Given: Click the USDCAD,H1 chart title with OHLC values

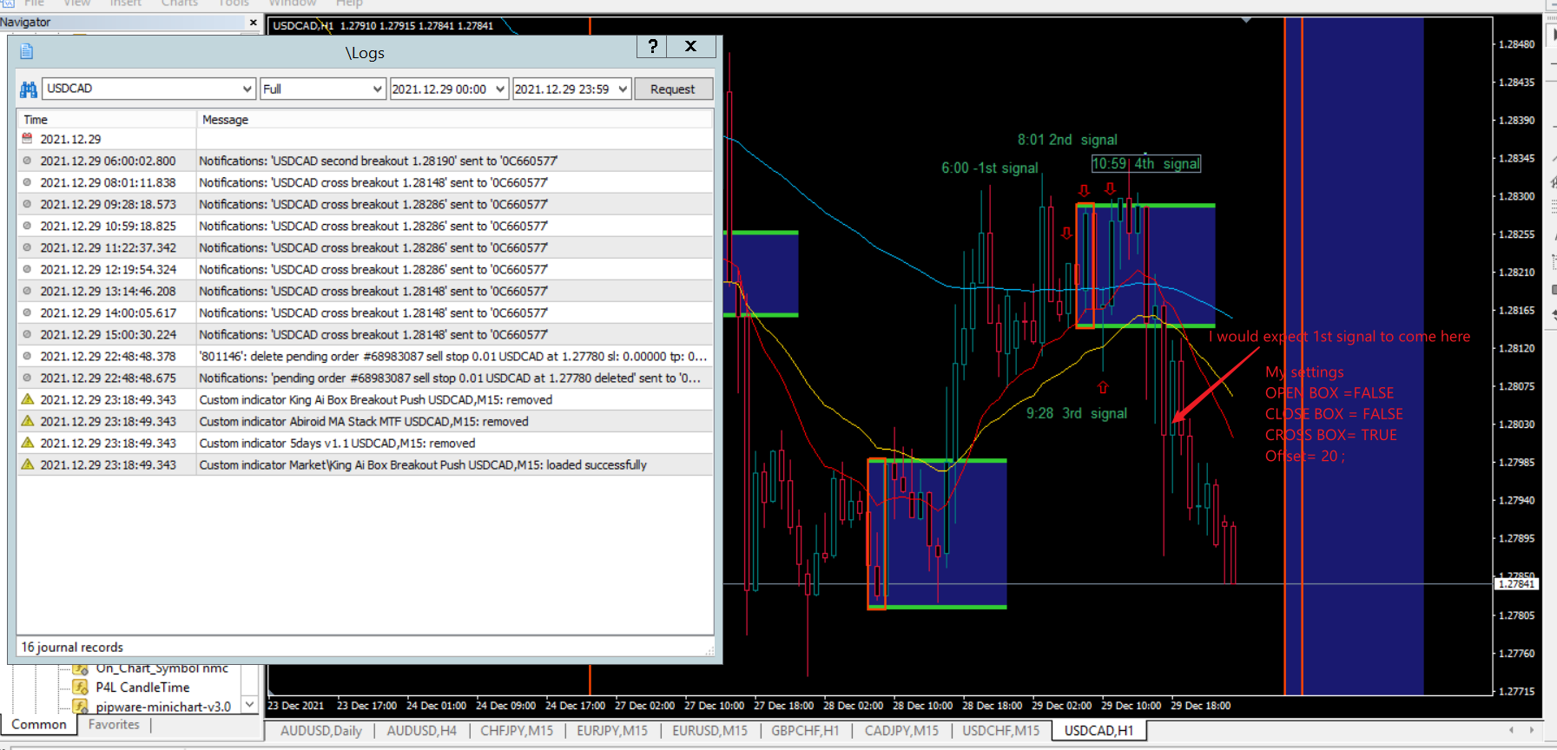Looking at the screenshot, I should (x=383, y=25).
